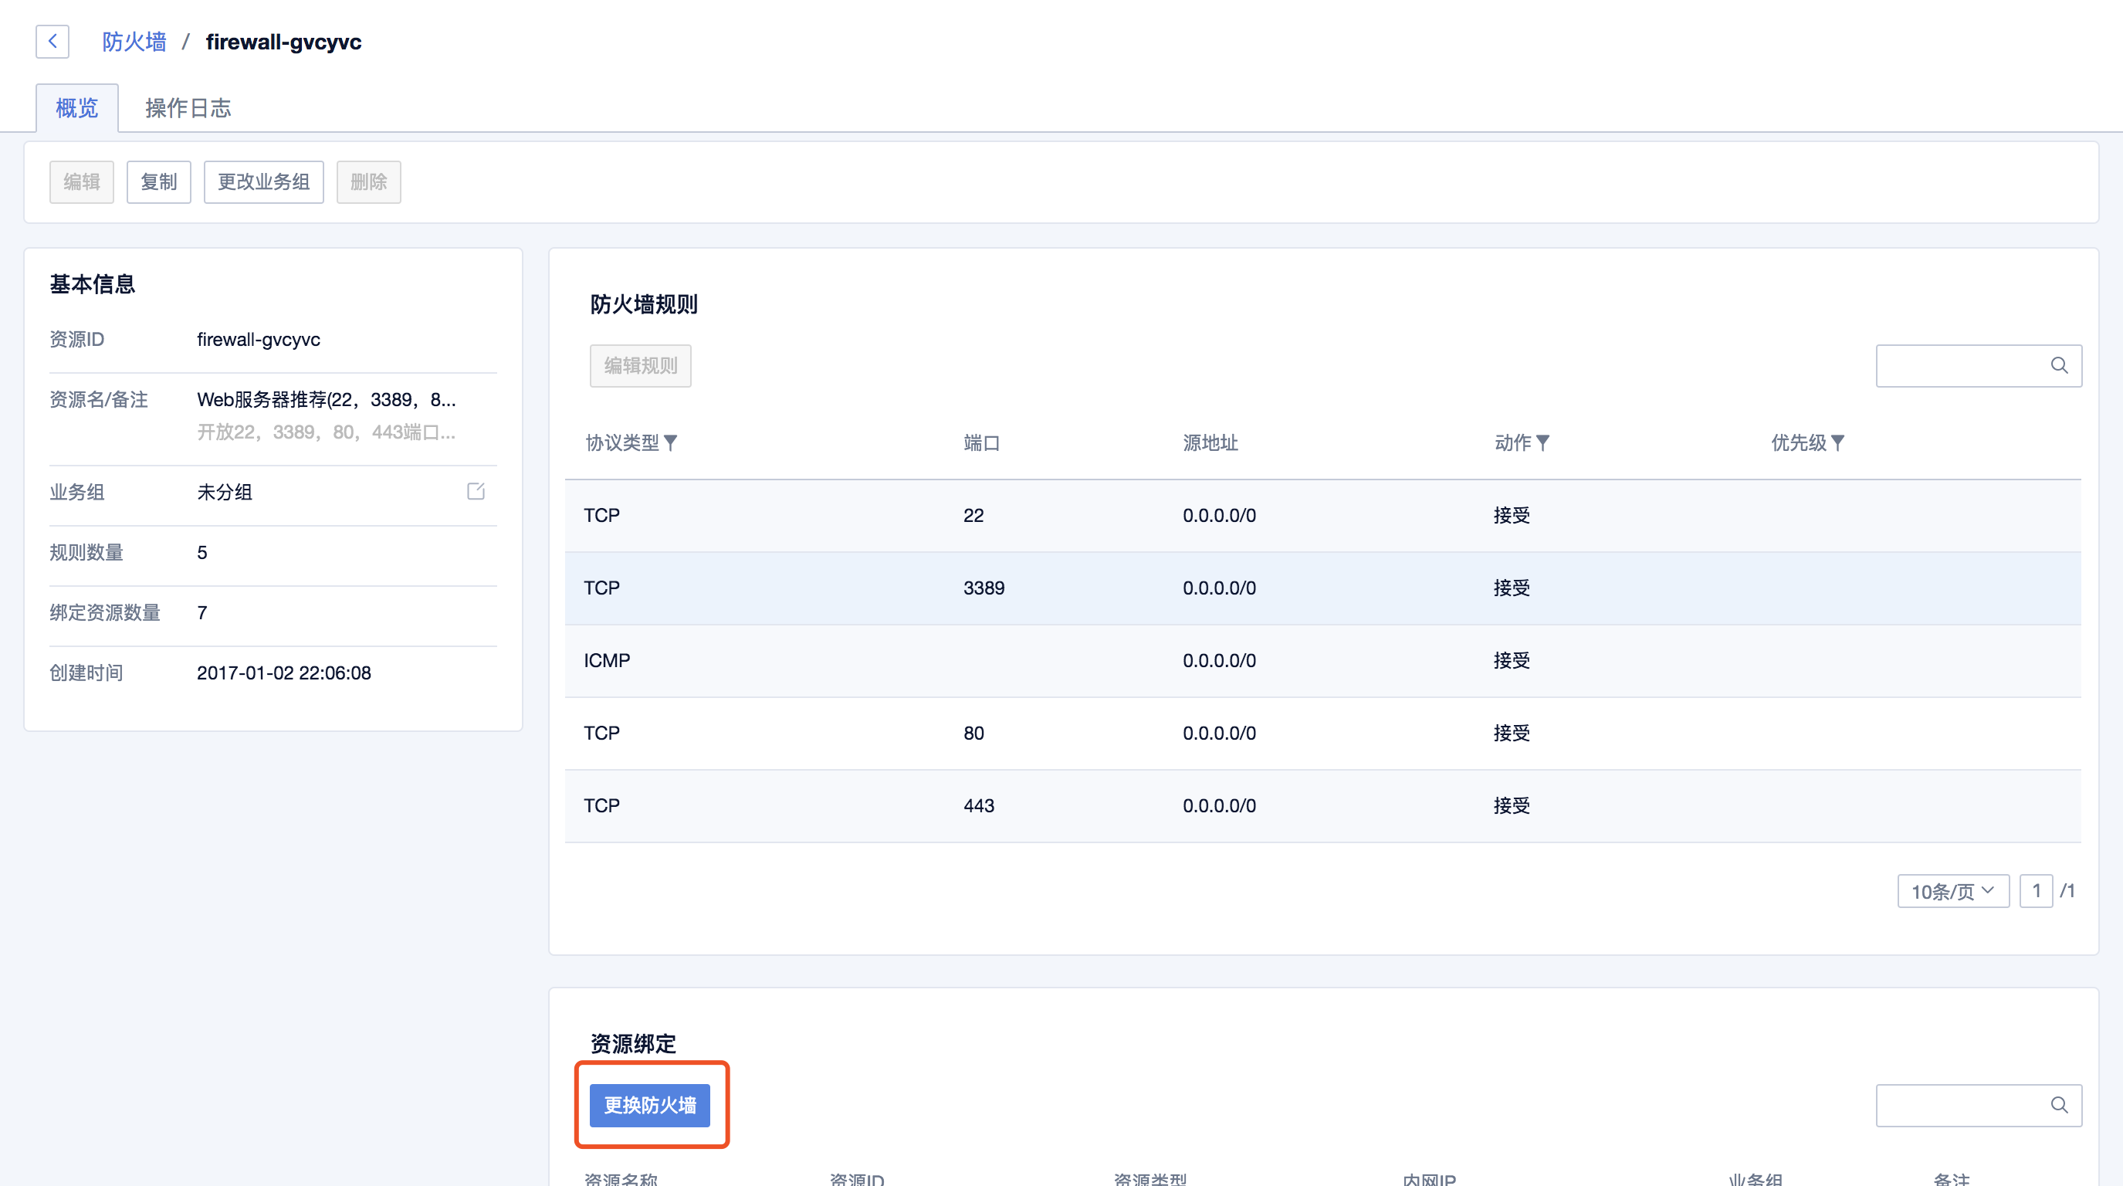
Task: Click the back arrow icon
Action: pyautogui.click(x=52, y=41)
